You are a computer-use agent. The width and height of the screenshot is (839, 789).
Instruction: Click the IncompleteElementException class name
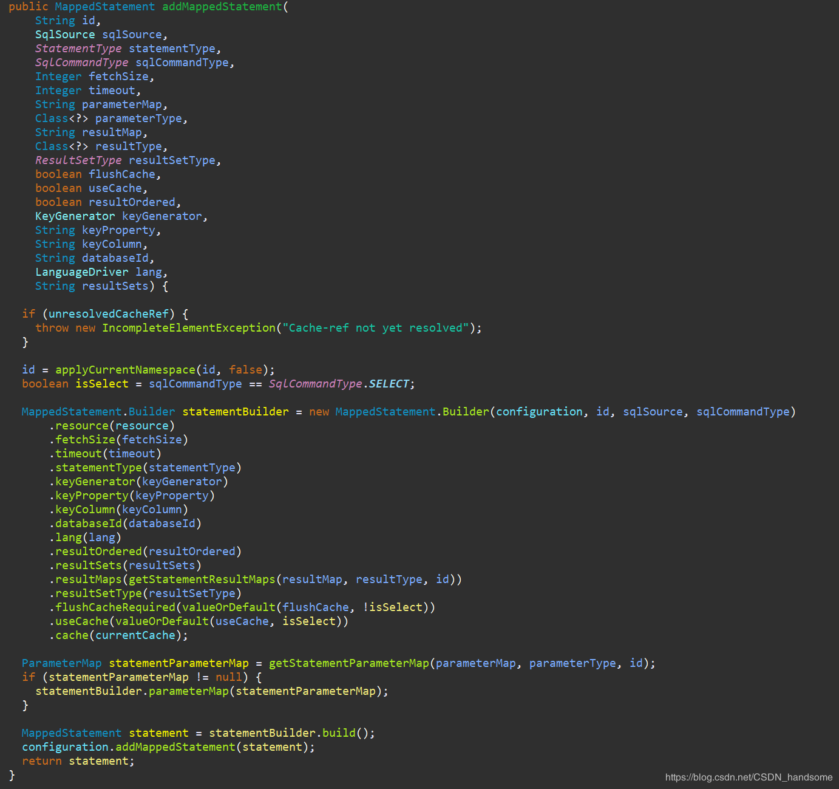(189, 328)
